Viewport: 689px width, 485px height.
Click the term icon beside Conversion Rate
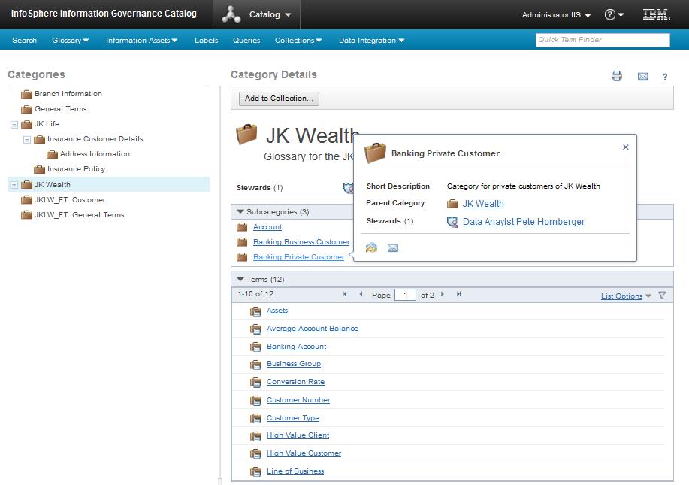coord(255,382)
